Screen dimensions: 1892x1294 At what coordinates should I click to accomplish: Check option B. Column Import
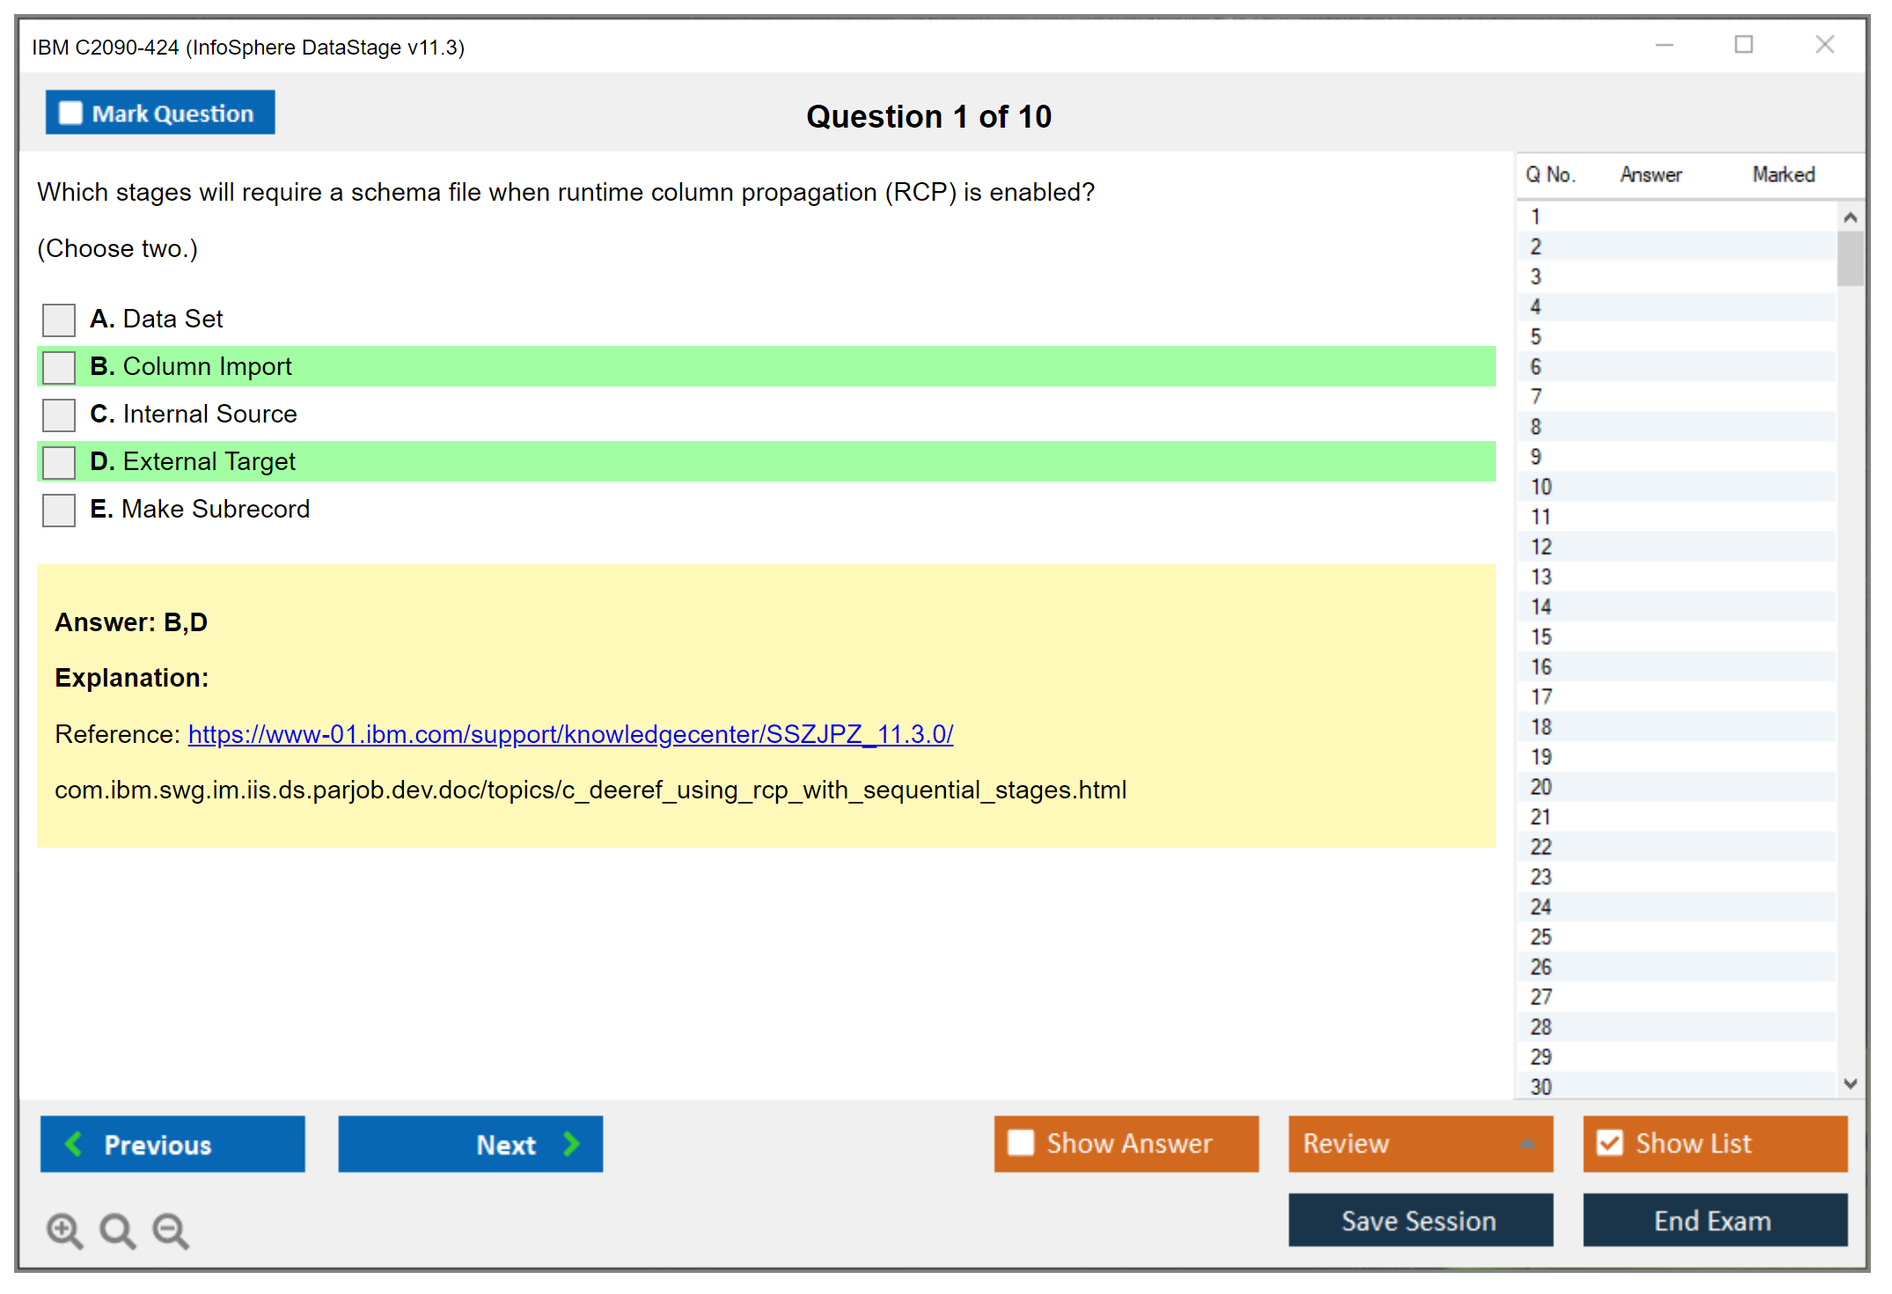pos(59,367)
